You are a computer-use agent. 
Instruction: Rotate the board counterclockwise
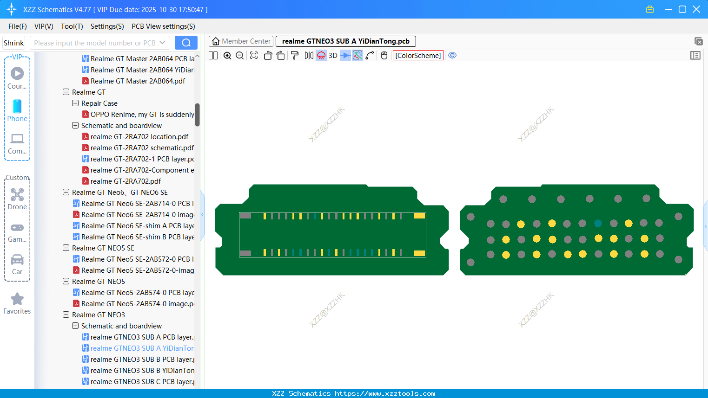pyautogui.click(x=268, y=56)
